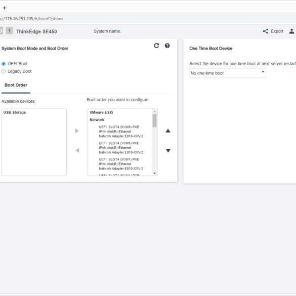The width and height of the screenshot is (296, 296).
Task: Click the power icon left of the alert icon
Action: [1, 30]
